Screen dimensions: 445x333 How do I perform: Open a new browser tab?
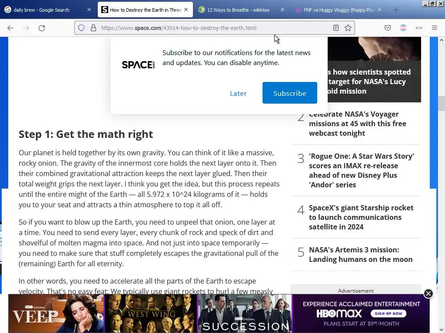click(395, 10)
